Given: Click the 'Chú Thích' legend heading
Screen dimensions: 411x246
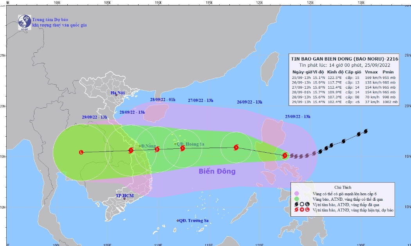Looking at the screenshot, I should pyautogui.click(x=342, y=187).
